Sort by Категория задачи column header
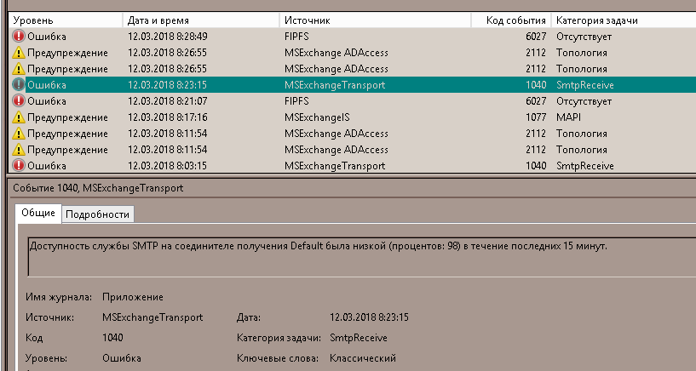Image resolution: width=696 pixels, height=371 pixels. pyautogui.click(x=624, y=20)
